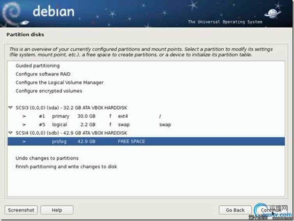This screenshot has width=294, height=221.
Task: Click the Partition disks heading
Action: (x=25, y=34)
